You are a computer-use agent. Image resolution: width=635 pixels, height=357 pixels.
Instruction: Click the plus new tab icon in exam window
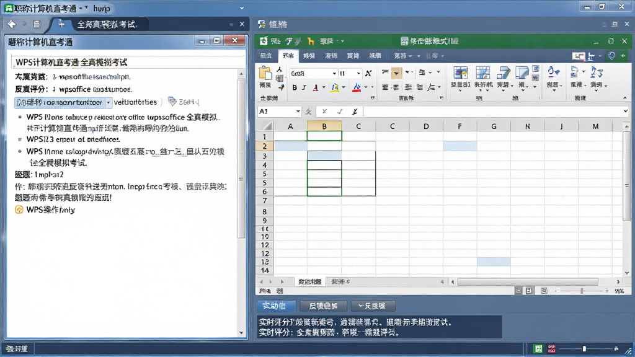[61, 24]
